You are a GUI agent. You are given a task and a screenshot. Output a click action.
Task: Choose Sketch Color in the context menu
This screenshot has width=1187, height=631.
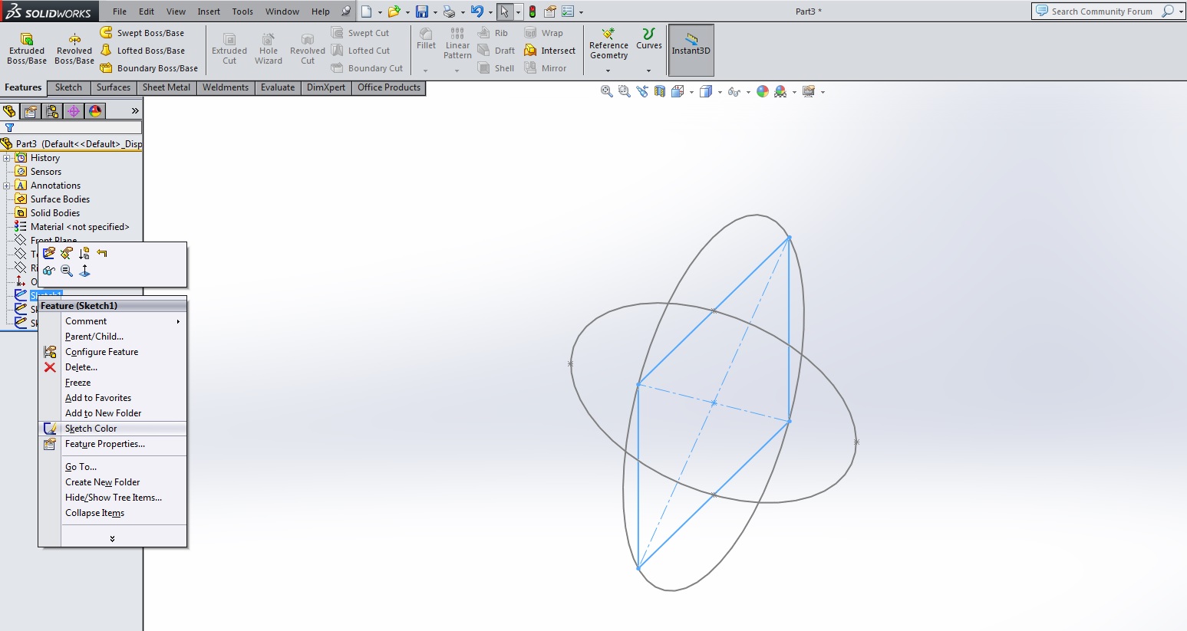pos(91,429)
